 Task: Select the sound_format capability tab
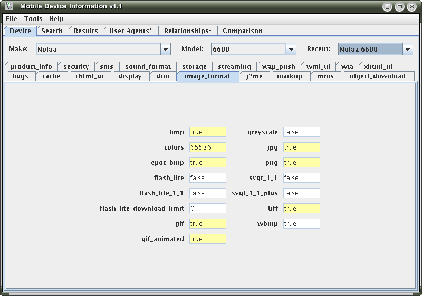(x=148, y=67)
